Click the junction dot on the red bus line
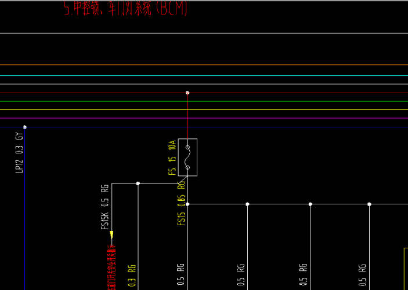 (187, 93)
